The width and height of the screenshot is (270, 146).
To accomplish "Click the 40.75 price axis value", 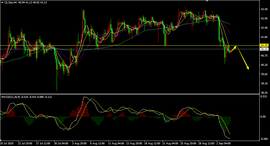I will point(264,55).
